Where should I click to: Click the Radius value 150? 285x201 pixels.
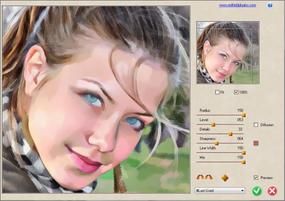tap(240, 110)
